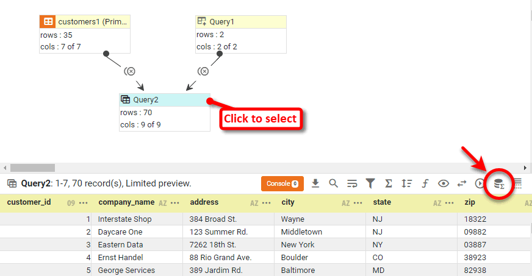Viewport: 532px width, 276px height.
Task: Click the swap arrows icon
Action: (x=462, y=183)
